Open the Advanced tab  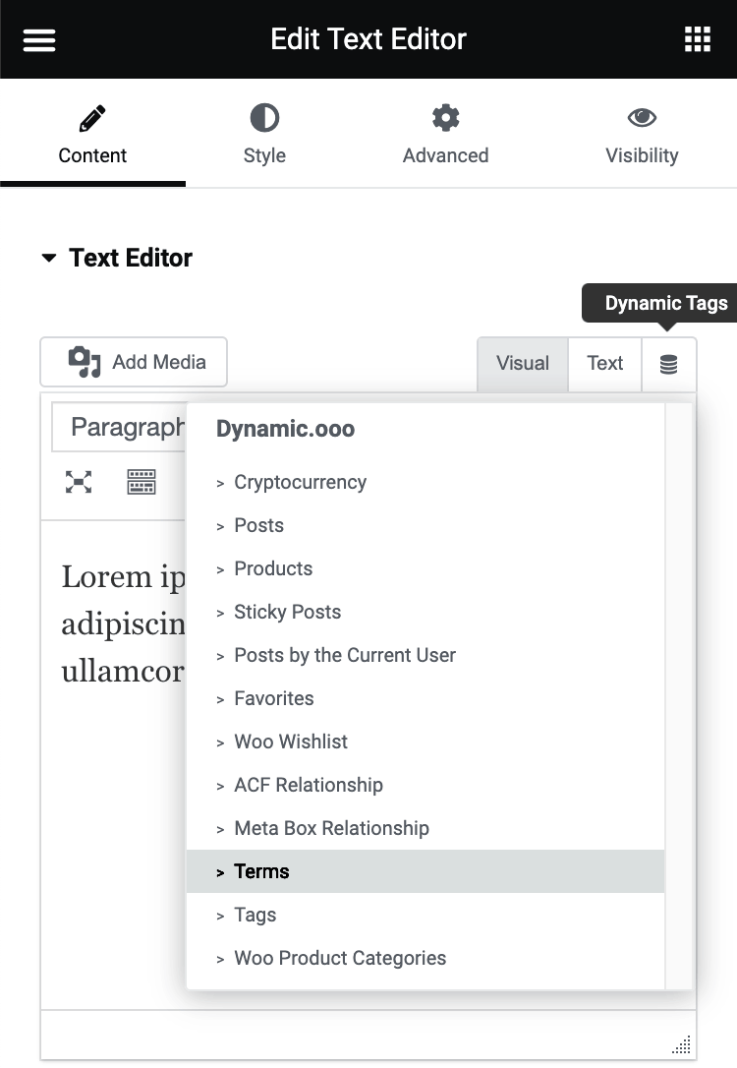[x=445, y=135]
